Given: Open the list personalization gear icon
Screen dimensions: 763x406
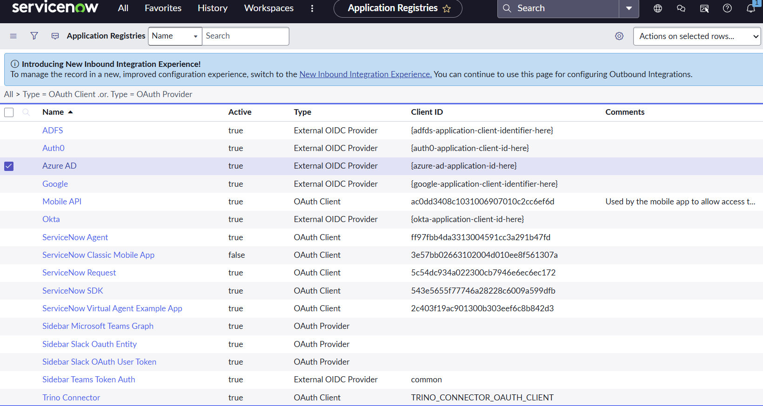Looking at the screenshot, I should click(x=619, y=36).
